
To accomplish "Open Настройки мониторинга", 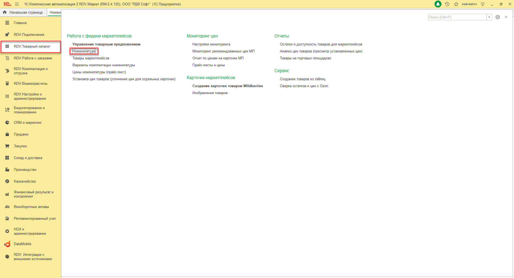I will [211, 44].
